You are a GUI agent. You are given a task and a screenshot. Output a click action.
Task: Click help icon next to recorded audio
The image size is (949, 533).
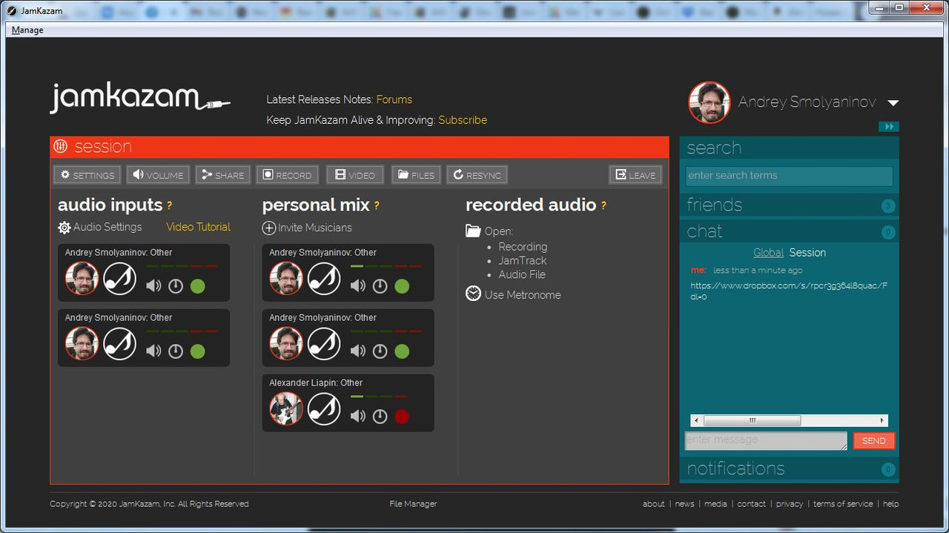604,205
